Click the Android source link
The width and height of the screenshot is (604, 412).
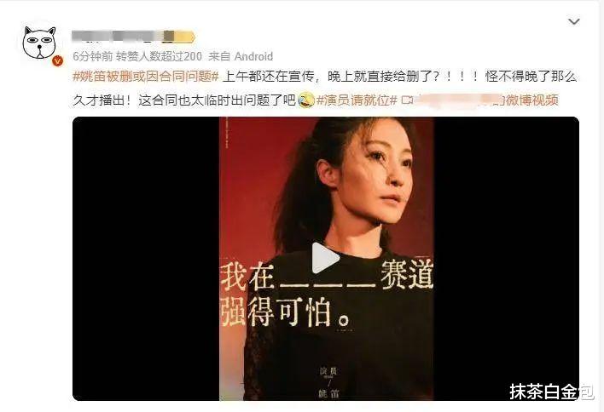253,56
